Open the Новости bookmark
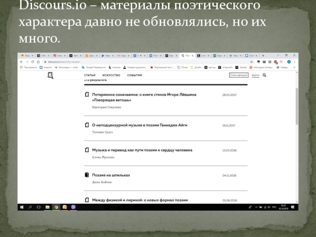 point(46,67)
